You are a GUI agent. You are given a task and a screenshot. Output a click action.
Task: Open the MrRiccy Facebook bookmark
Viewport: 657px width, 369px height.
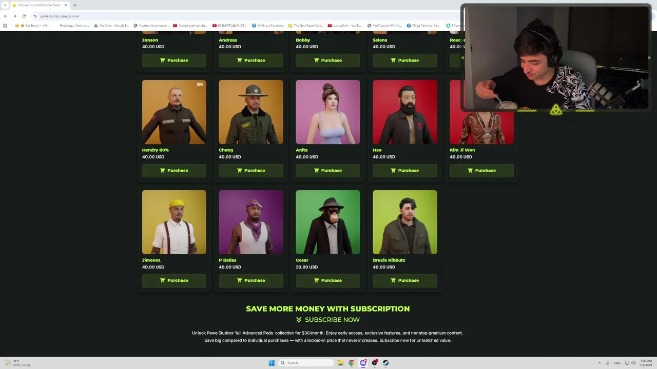(x=268, y=25)
